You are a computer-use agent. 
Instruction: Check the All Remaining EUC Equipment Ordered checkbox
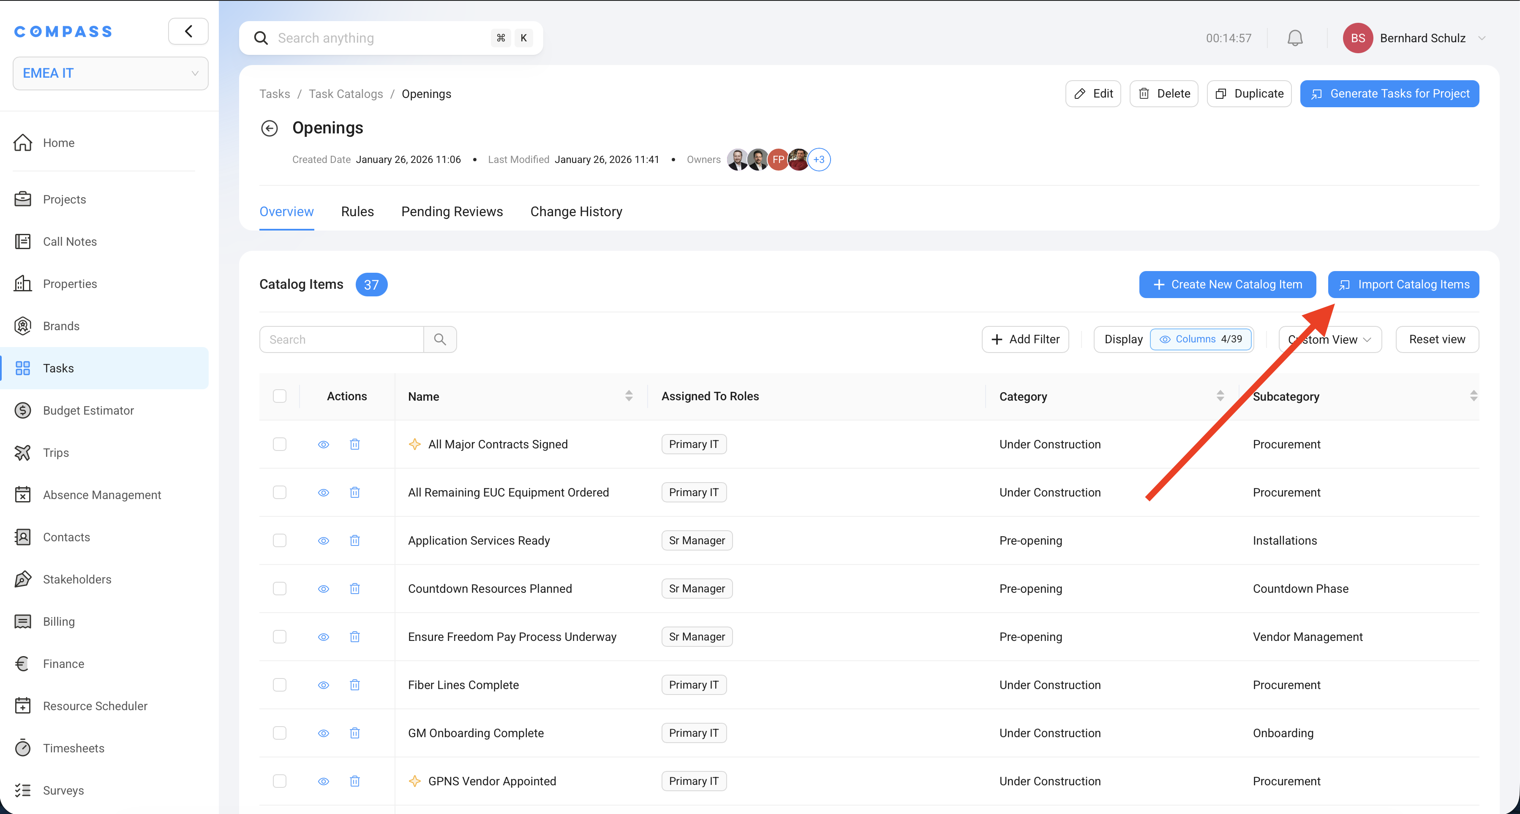click(280, 493)
